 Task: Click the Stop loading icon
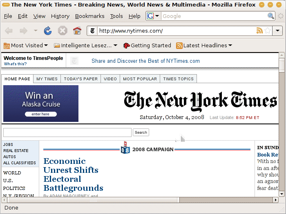62,31
